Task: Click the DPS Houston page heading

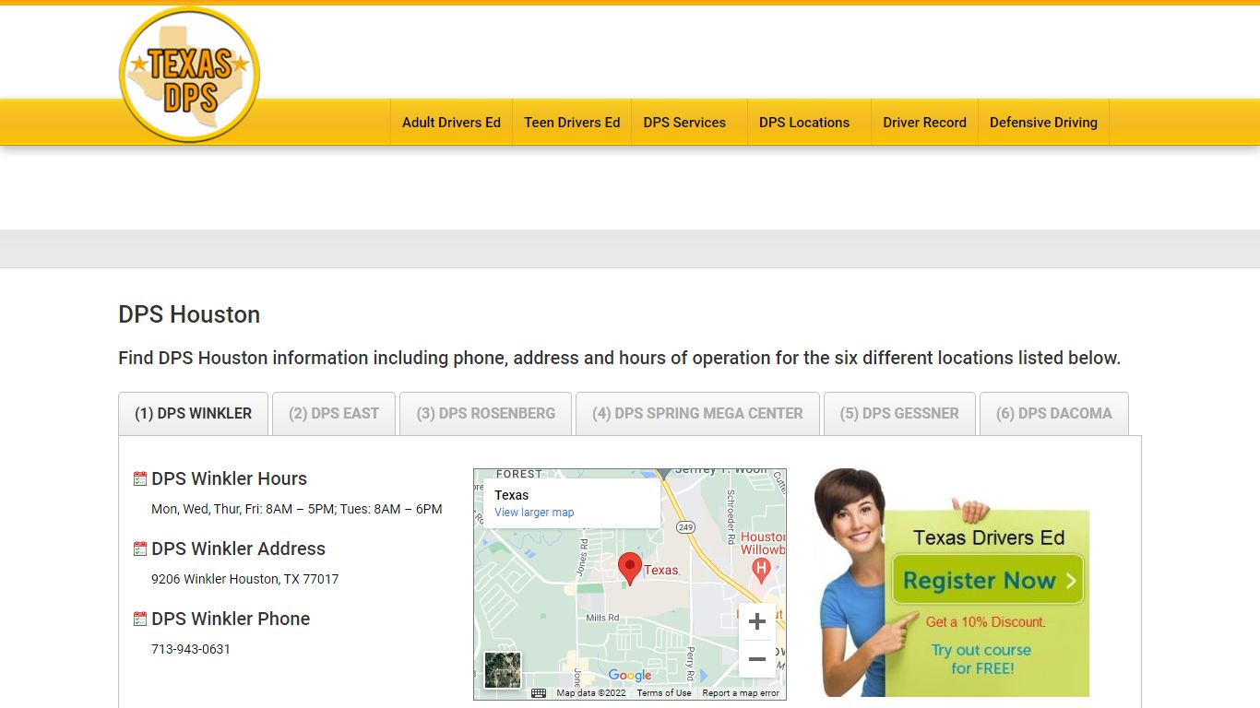Action: tap(189, 314)
